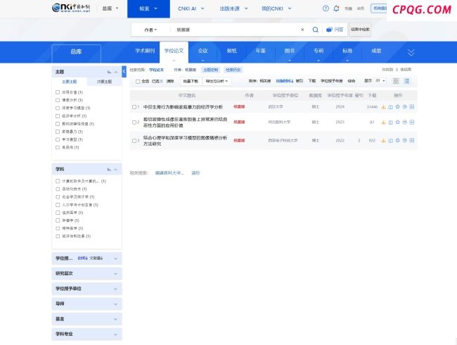Open the online reader icon in row 2
This screenshot has height=345, width=457.
(x=390, y=123)
